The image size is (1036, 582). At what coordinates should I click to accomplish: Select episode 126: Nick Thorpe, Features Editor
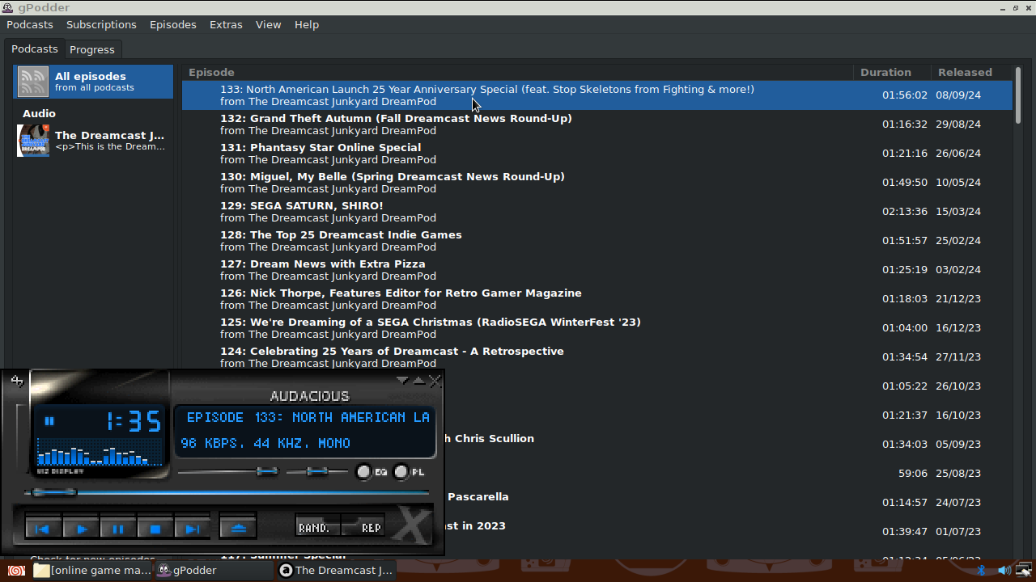coord(597,299)
